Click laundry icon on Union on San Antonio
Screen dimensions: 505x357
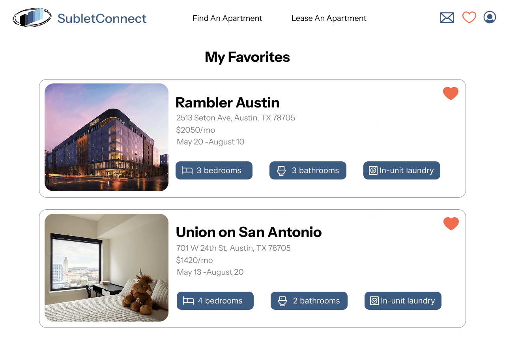[x=374, y=301]
